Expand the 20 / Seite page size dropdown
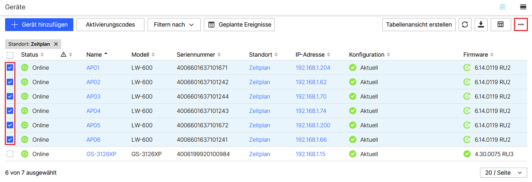Screen dimensions: 532x182 [503, 173]
